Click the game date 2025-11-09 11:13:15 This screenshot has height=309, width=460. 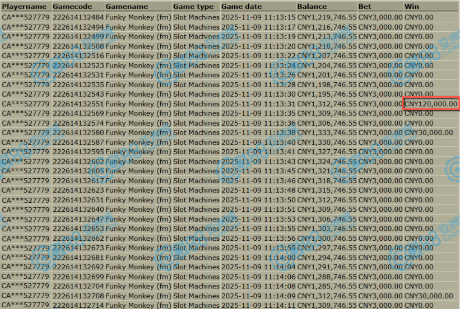258,17
